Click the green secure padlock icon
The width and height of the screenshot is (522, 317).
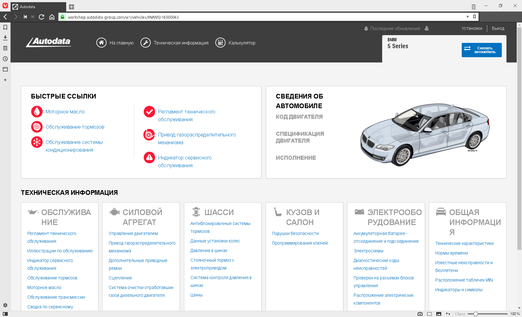[62, 17]
